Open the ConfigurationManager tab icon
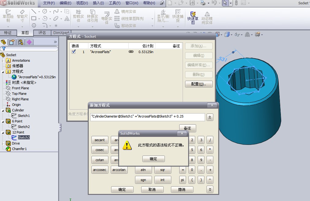 tap(21, 42)
